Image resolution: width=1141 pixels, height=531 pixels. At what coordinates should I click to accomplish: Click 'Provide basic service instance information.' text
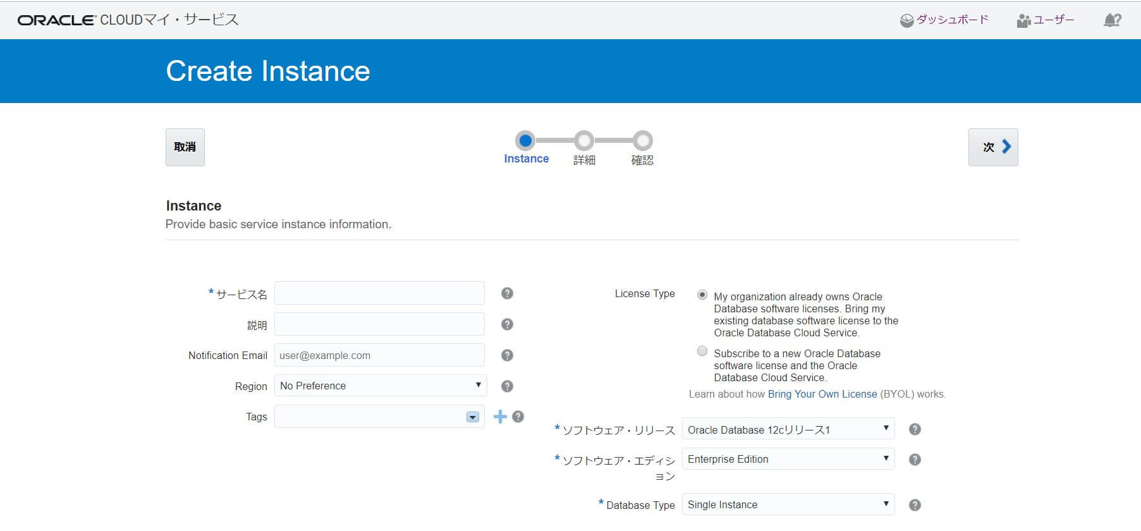tap(278, 224)
